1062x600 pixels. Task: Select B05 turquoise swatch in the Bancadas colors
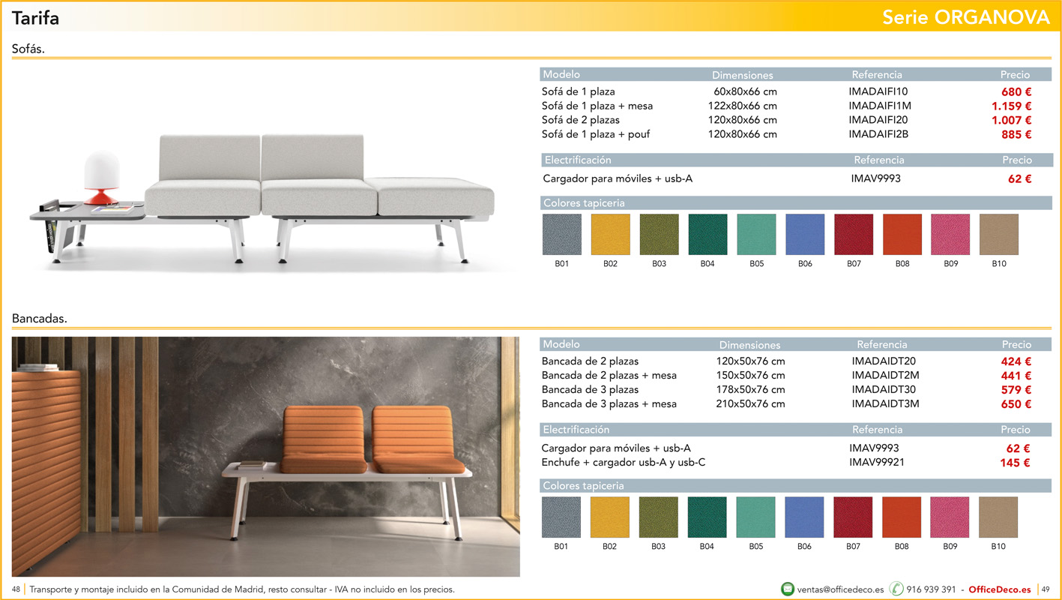[755, 517]
